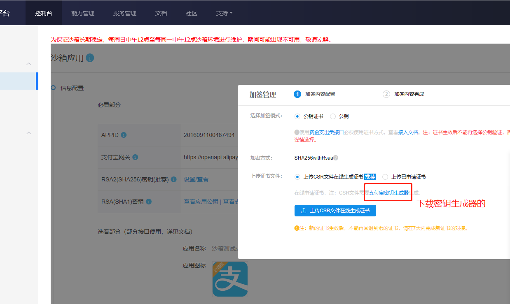The width and height of the screenshot is (510, 304).
Task: Click the info icon next to 支付宝网关
Action: click(135, 157)
